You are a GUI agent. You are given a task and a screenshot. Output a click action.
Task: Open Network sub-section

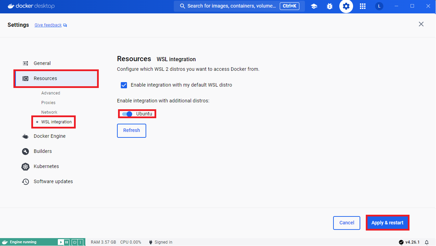49,112
